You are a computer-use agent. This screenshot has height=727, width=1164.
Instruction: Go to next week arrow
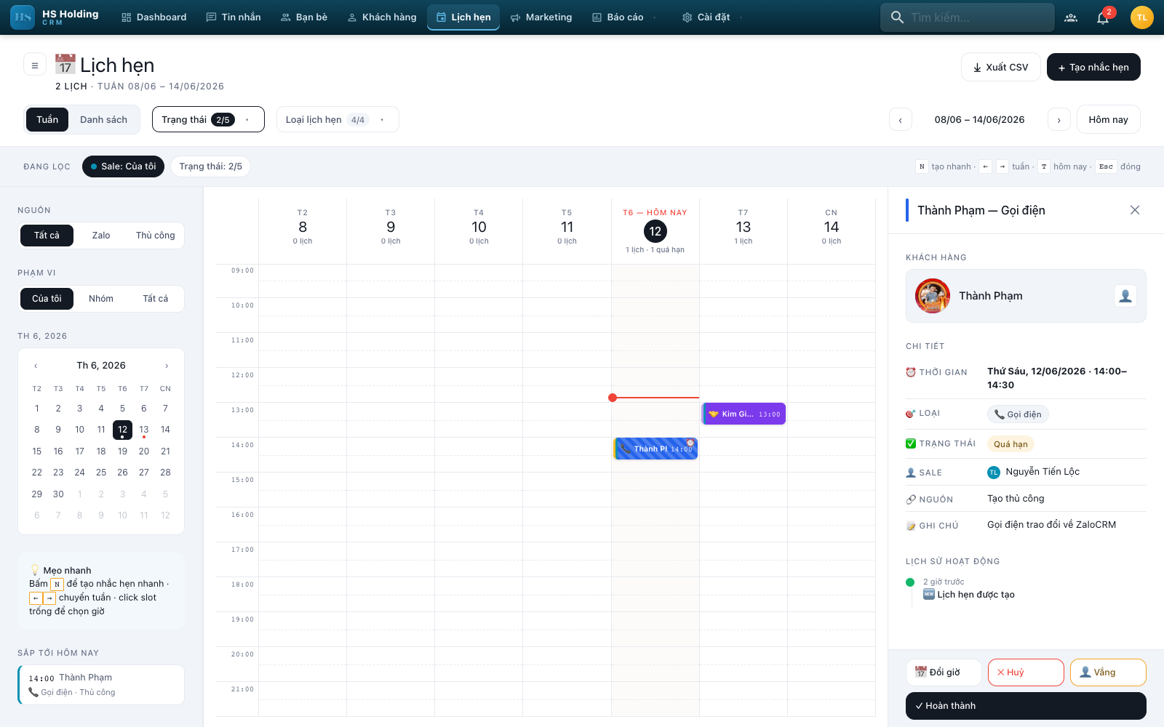[x=1059, y=119]
